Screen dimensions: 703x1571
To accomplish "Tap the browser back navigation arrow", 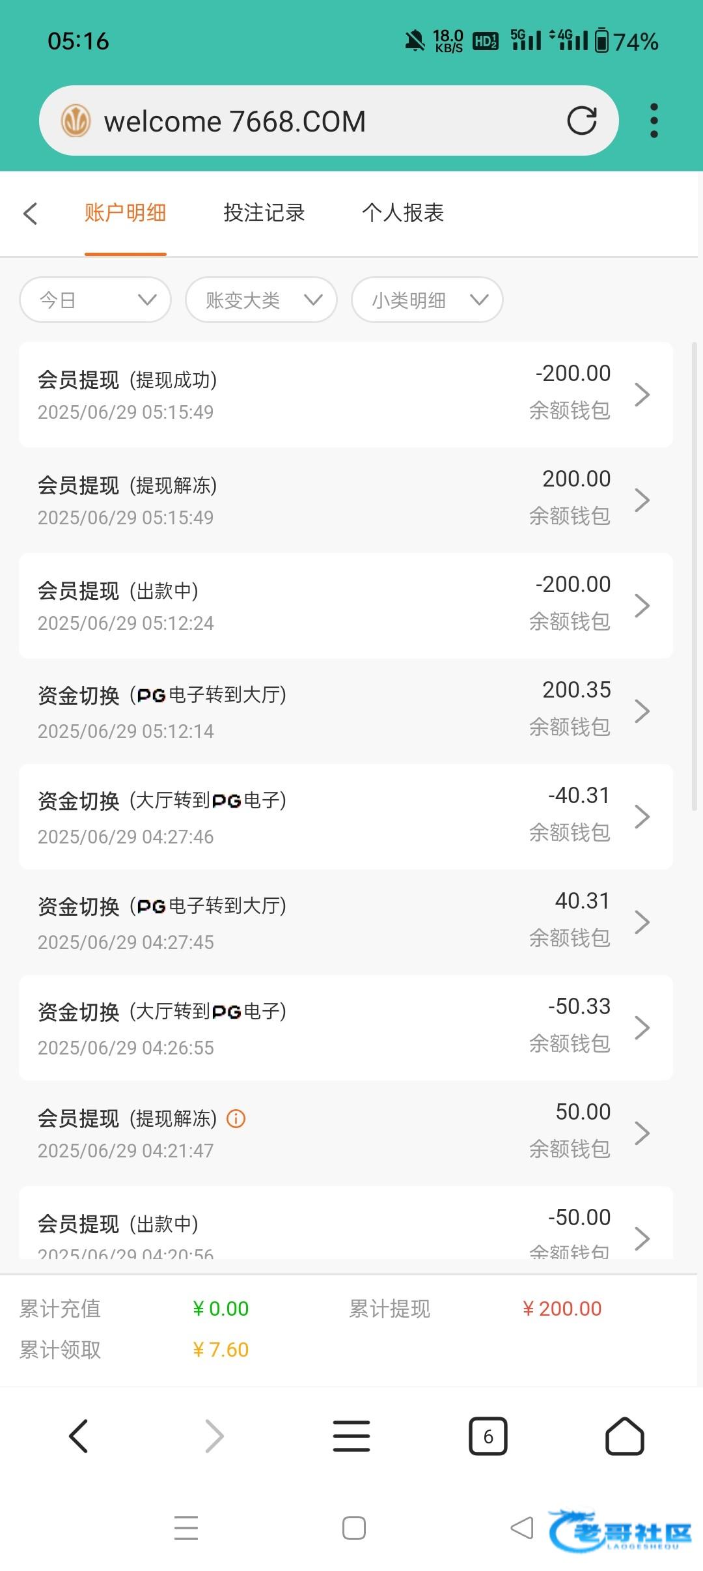I will (79, 1436).
